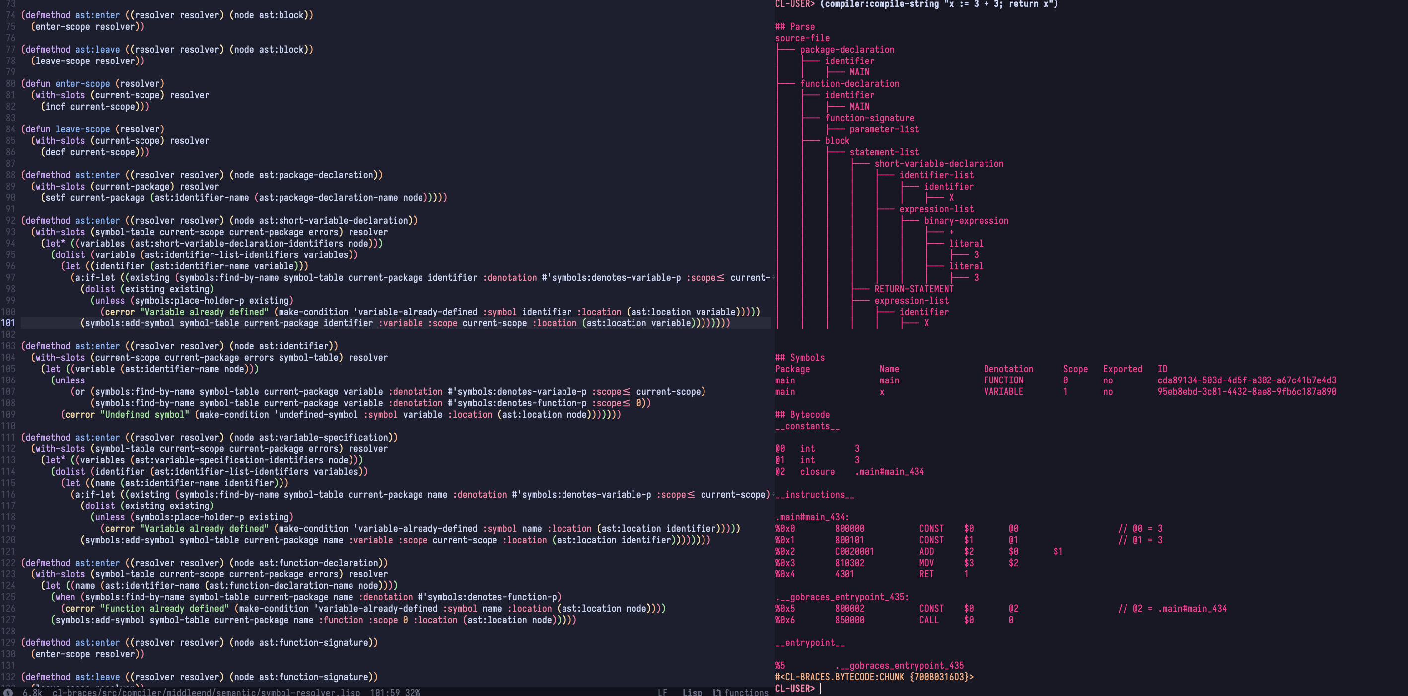
Task: Click the 'RETURN-STATEMENT' tree node
Action: (914, 288)
